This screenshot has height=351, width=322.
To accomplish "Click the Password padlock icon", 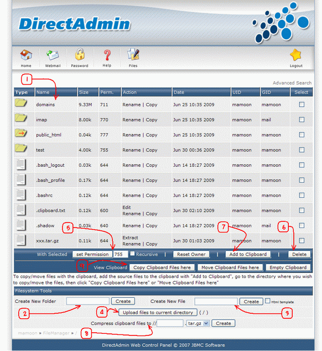I will 80,54.
